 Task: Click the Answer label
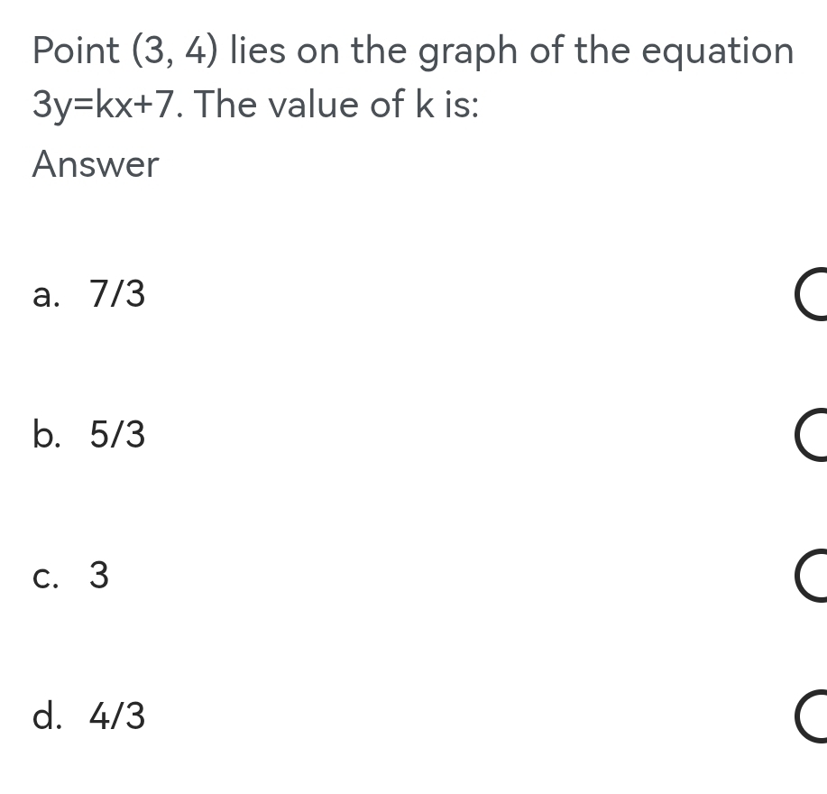pyautogui.click(x=96, y=165)
